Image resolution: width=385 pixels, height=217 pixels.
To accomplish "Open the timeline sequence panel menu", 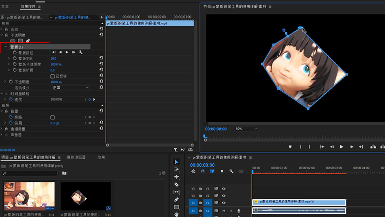I will tap(250, 157).
